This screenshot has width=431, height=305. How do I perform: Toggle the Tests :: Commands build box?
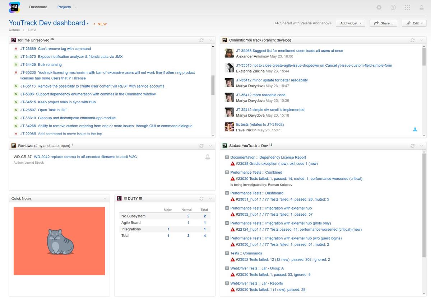coord(227,253)
